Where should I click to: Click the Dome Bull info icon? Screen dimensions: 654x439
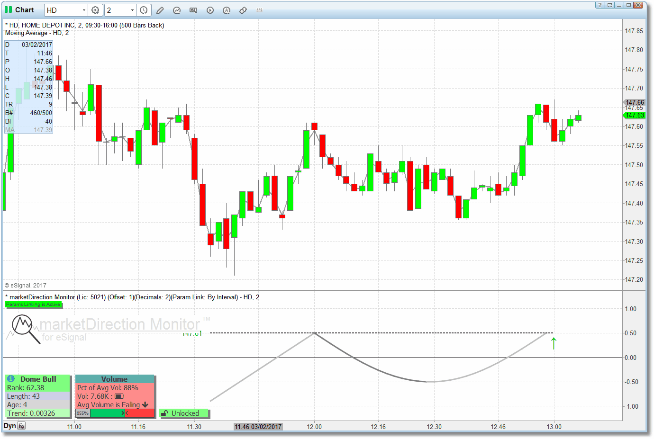click(11, 379)
